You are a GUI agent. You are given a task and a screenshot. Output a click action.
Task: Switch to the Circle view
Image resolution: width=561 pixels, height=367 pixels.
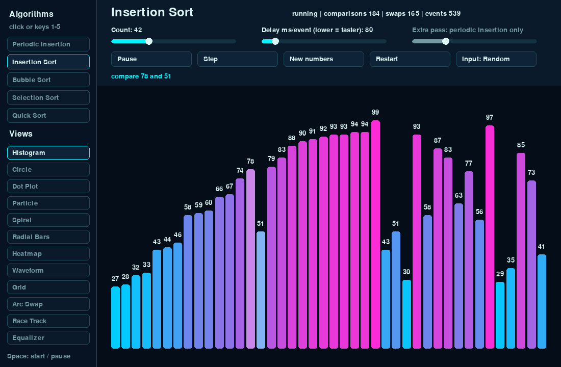[48, 170]
